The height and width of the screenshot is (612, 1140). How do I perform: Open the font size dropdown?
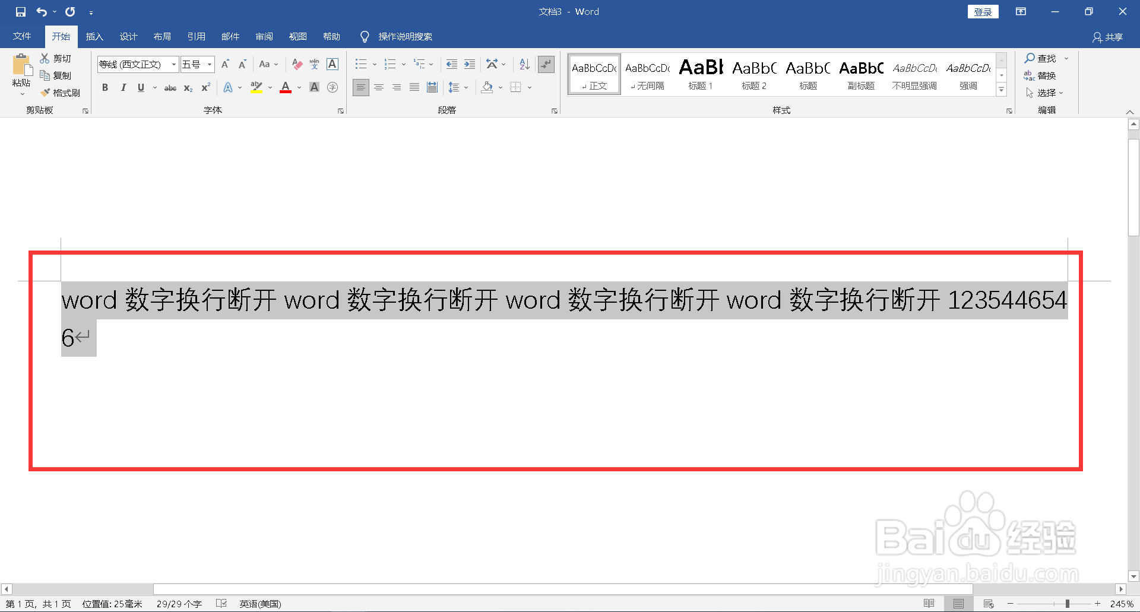pyautogui.click(x=209, y=64)
